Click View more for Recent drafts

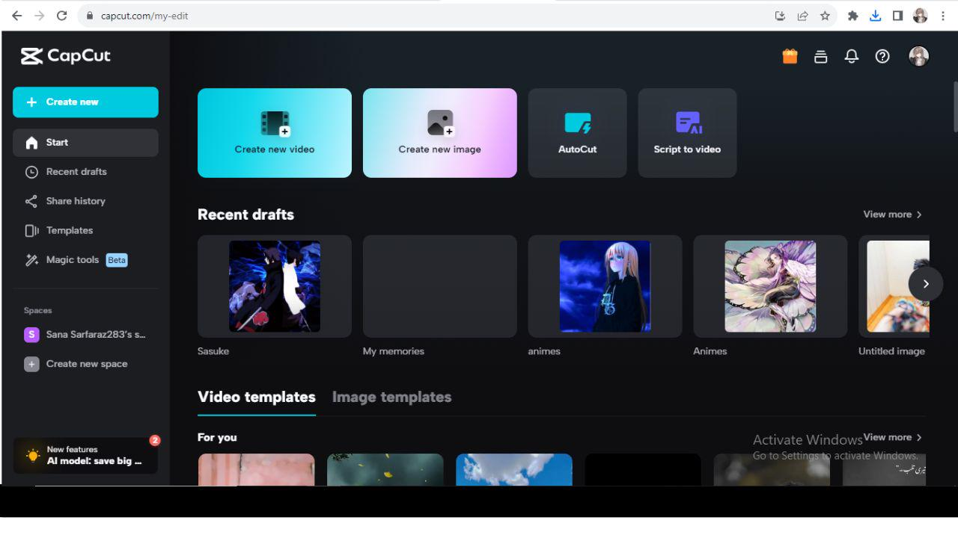(892, 214)
